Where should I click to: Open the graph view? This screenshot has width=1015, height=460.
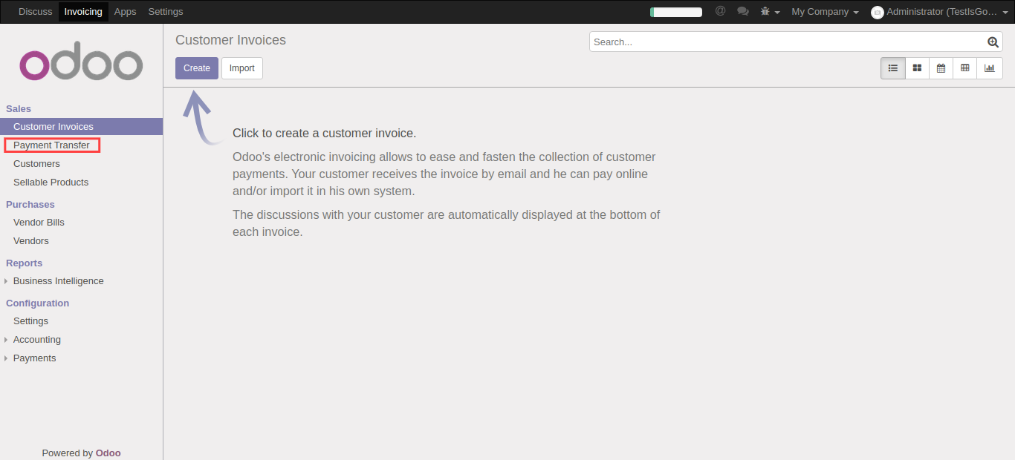[989, 68]
